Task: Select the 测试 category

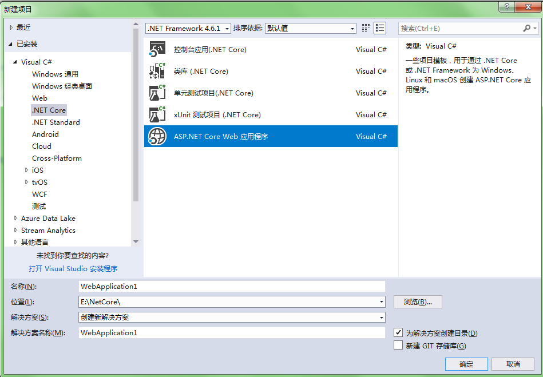Action: tap(39, 207)
